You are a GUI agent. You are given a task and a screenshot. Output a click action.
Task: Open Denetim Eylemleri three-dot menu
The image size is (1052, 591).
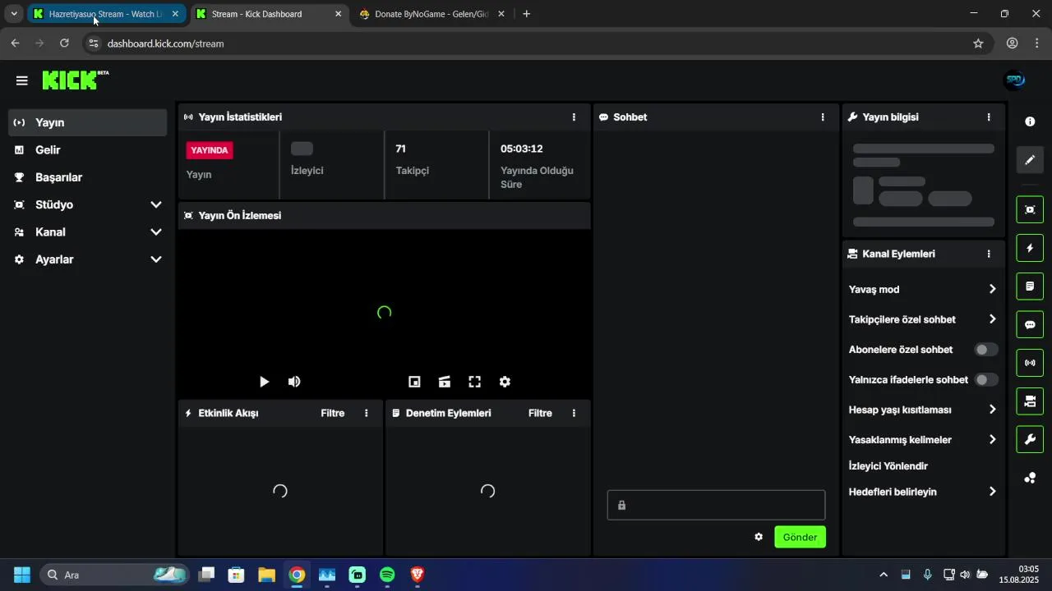click(x=574, y=413)
